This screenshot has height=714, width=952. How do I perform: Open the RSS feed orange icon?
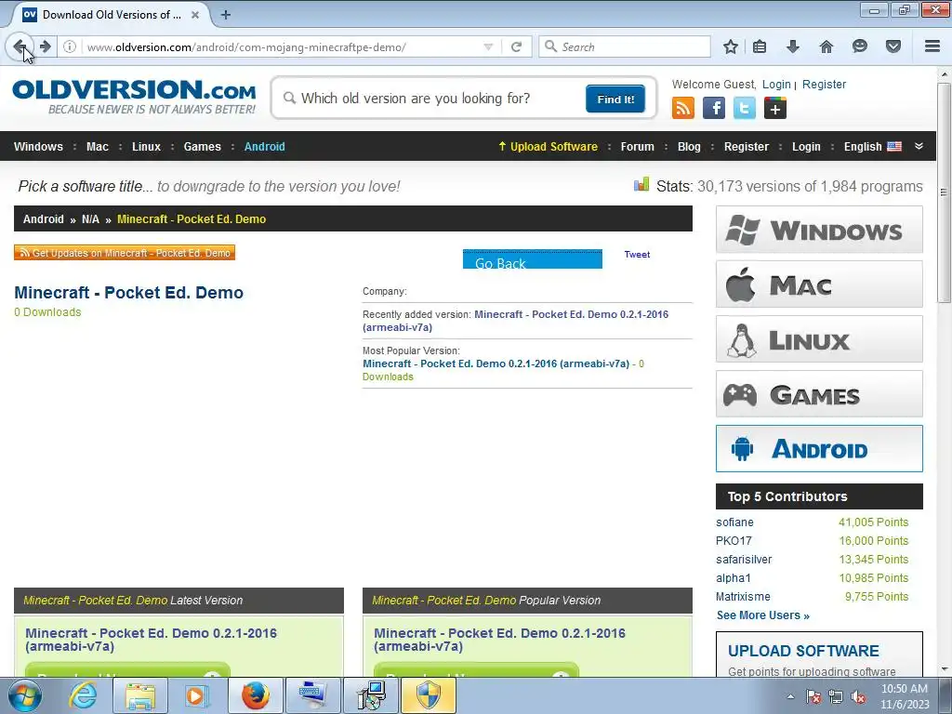pyautogui.click(x=683, y=109)
